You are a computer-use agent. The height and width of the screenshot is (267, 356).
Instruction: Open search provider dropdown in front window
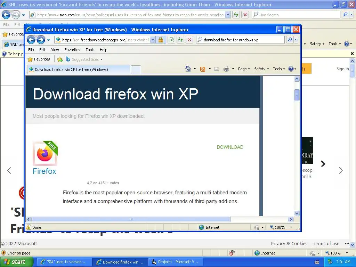coord(296,40)
